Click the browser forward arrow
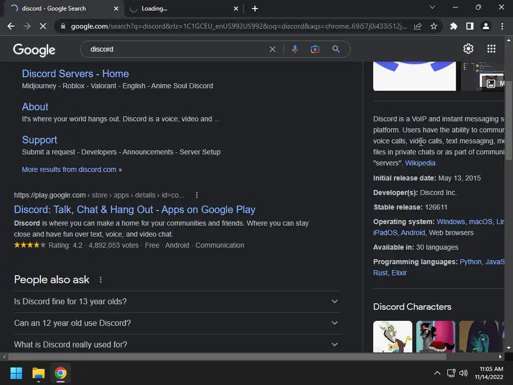Screen dimensions: 513x385 coord(27,26)
